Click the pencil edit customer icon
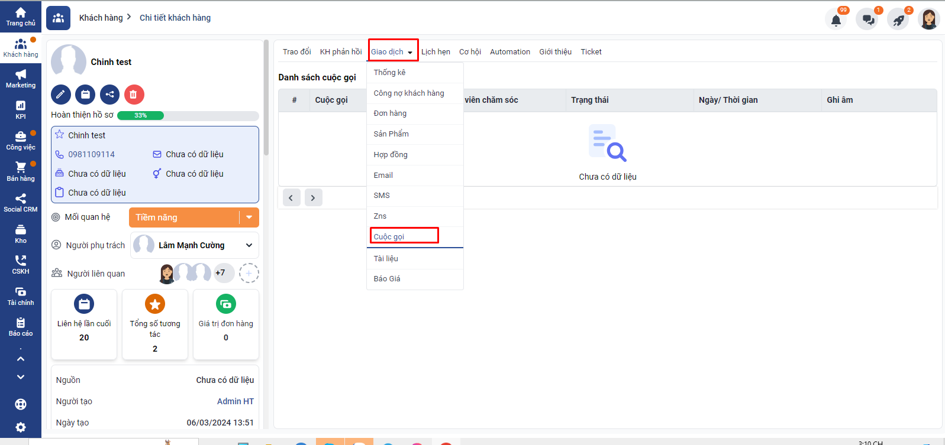The image size is (945, 445). click(x=61, y=95)
